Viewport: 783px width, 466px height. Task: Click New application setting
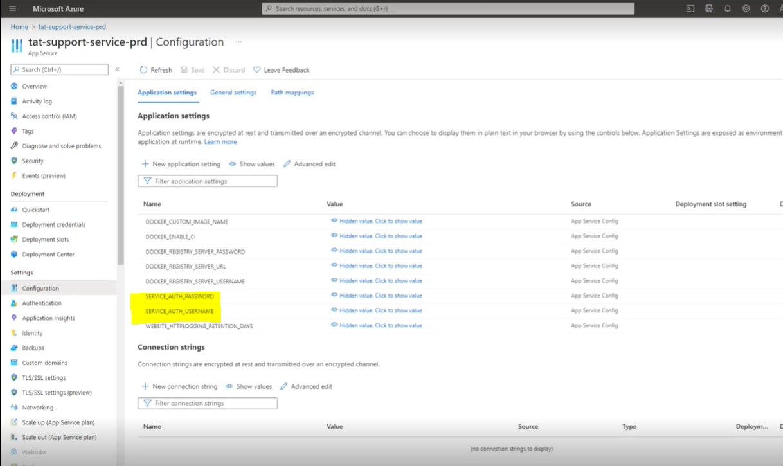[x=181, y=164]
